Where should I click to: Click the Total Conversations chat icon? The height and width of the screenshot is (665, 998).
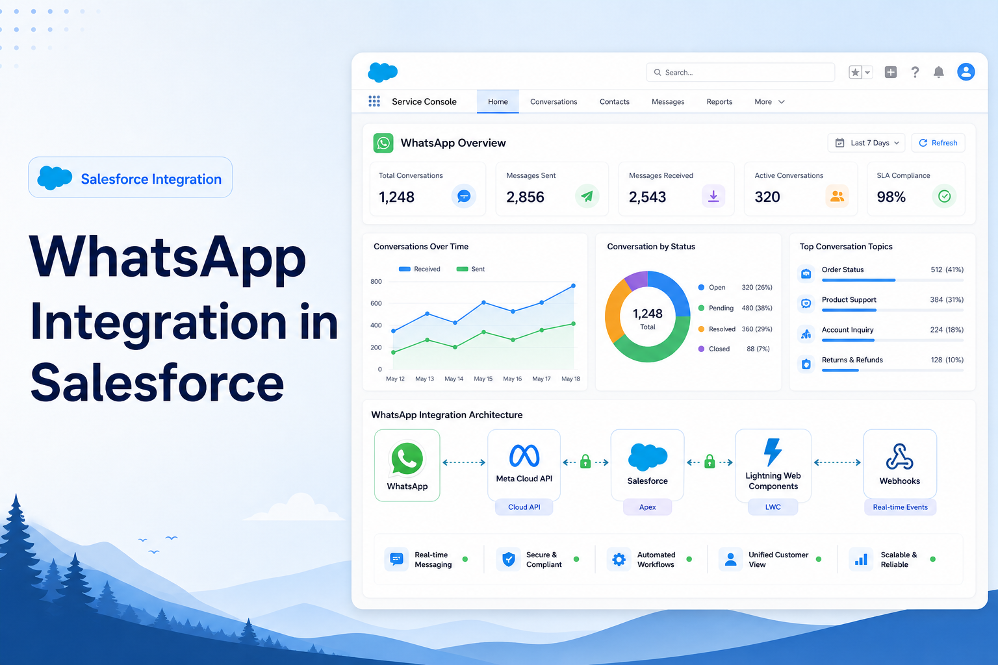pos(464,196)
